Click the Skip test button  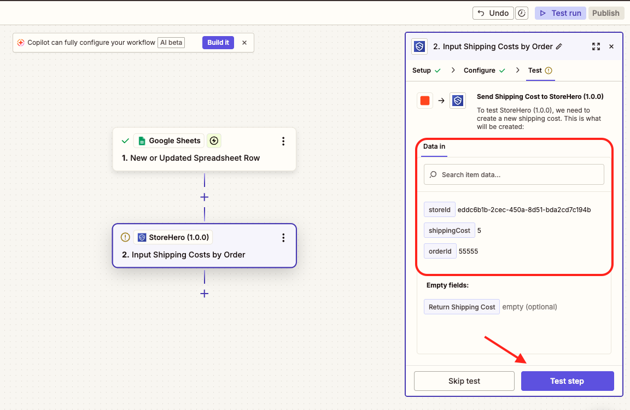point(464,381)
